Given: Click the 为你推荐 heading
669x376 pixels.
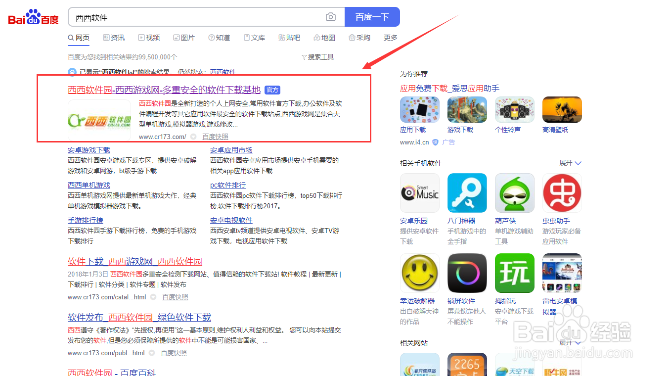Looking at the screenshot, I should click(414, 74).
